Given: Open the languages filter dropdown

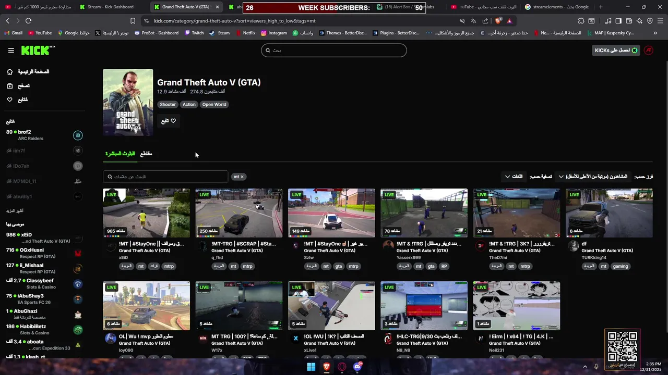Looking at the screenshot, I should tap(514, 177).
